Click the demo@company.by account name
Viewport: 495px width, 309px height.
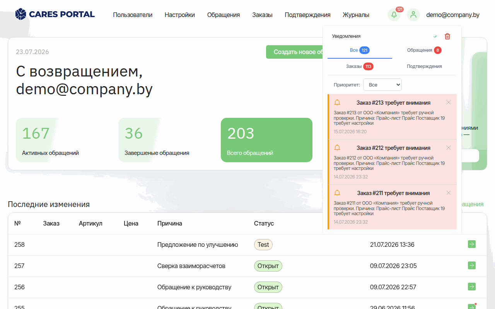point(453,15)
